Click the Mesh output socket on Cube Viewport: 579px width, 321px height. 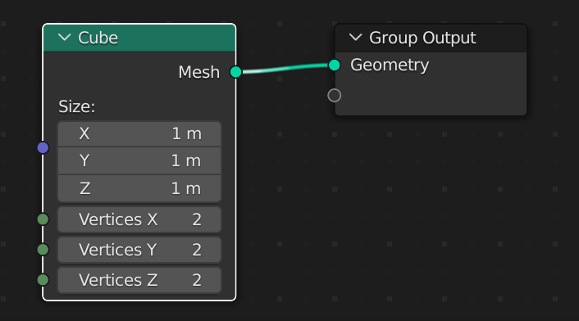[235, 72]
